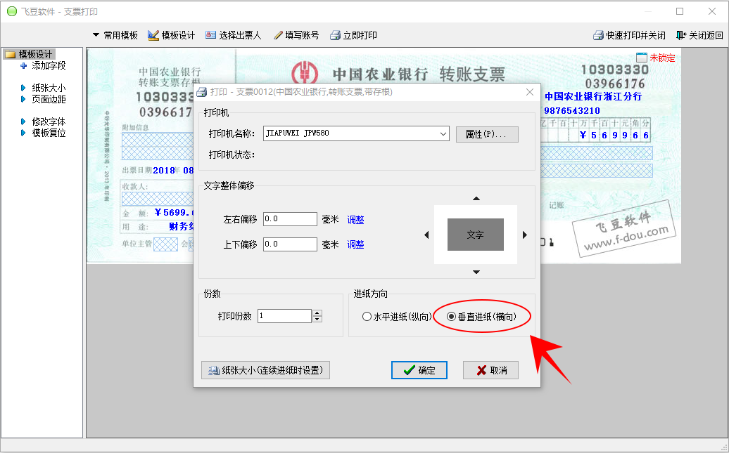Choose 选择出票人 in the toolbar

pyautogui.click(x=241, y=35)
